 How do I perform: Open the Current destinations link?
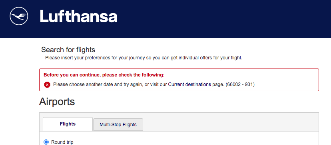[189, 84]
